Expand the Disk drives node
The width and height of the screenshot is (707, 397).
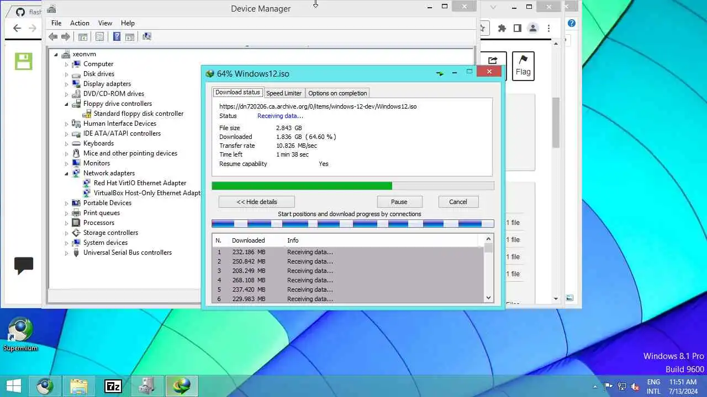[x=66, y=74]
